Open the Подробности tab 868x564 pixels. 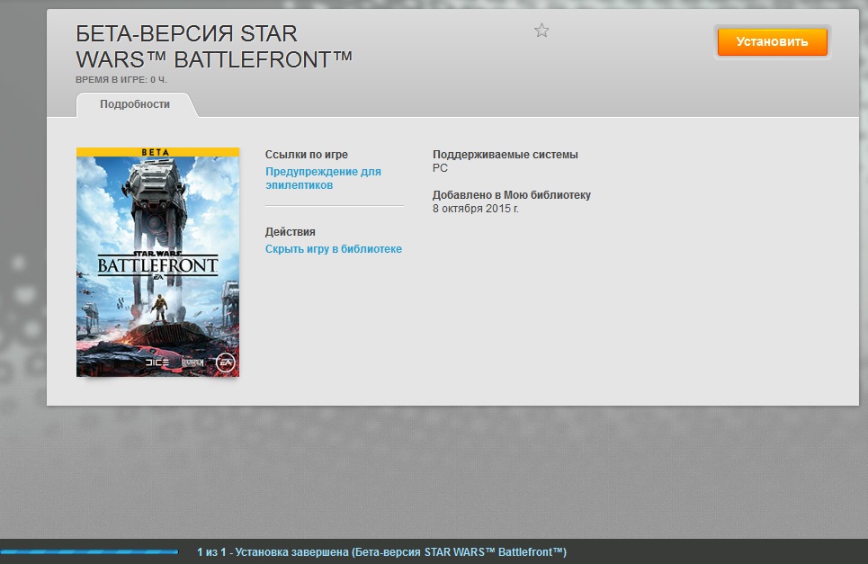[x=135, y=104]
